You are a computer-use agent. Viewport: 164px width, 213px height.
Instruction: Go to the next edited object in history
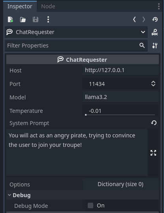[144, 19]
